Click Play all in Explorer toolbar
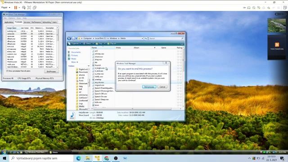Screen dimensions: 288x162 pos(112,44)
